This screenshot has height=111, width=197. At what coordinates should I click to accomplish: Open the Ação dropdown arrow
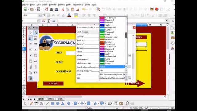pos(126,74)
